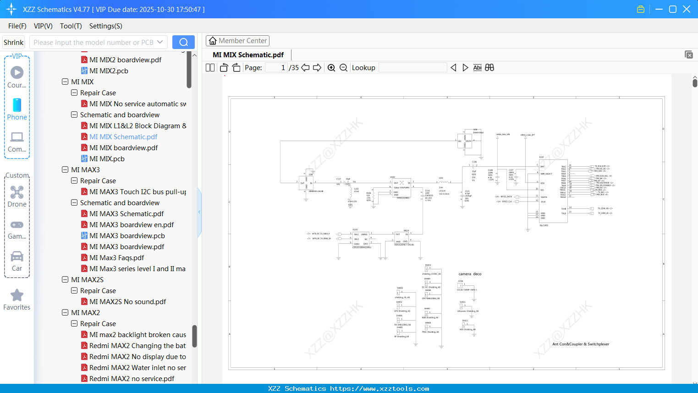Open the search box dropdown arrow
This screenshot has height=393, width=698.
(x=161, y=42)
